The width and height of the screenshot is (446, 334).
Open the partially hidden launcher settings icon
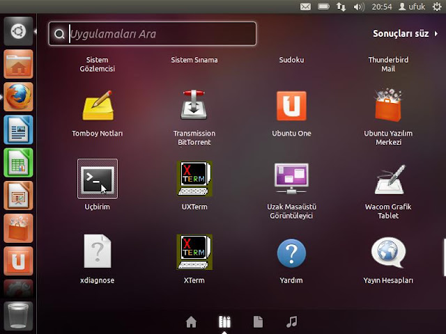[19, 288]
